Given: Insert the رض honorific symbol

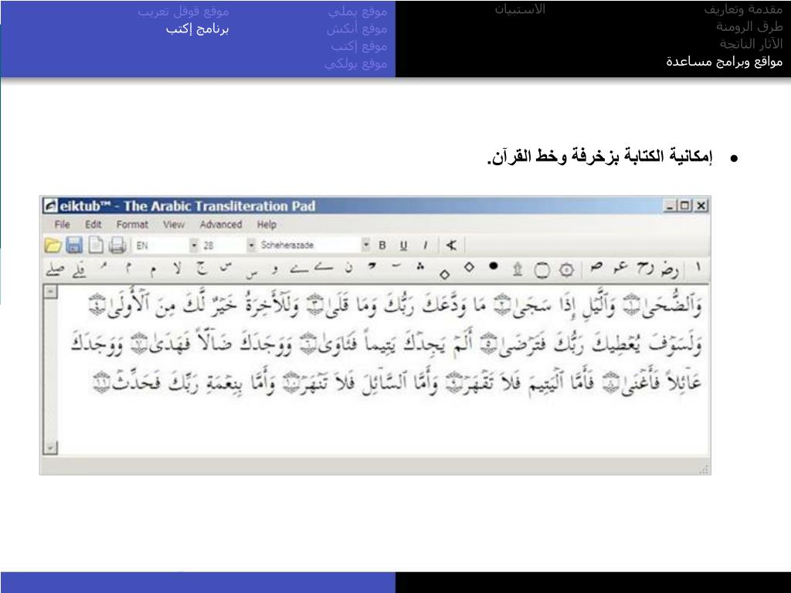Looking at the screenshot, I should (670, 269).
